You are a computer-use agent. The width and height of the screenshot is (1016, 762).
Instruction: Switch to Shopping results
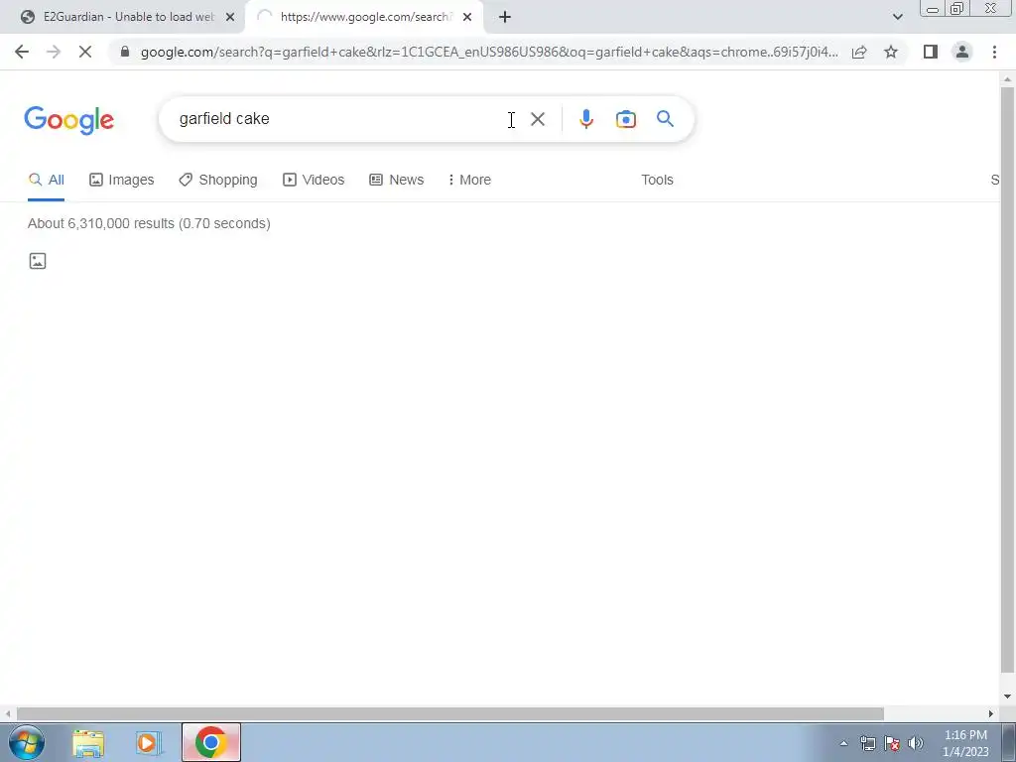coord(218,181)
